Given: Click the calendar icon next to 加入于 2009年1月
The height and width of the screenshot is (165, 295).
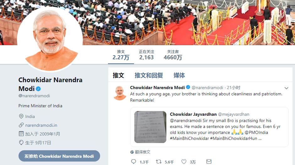Looking at the screenshot, I should pos(21,134).
